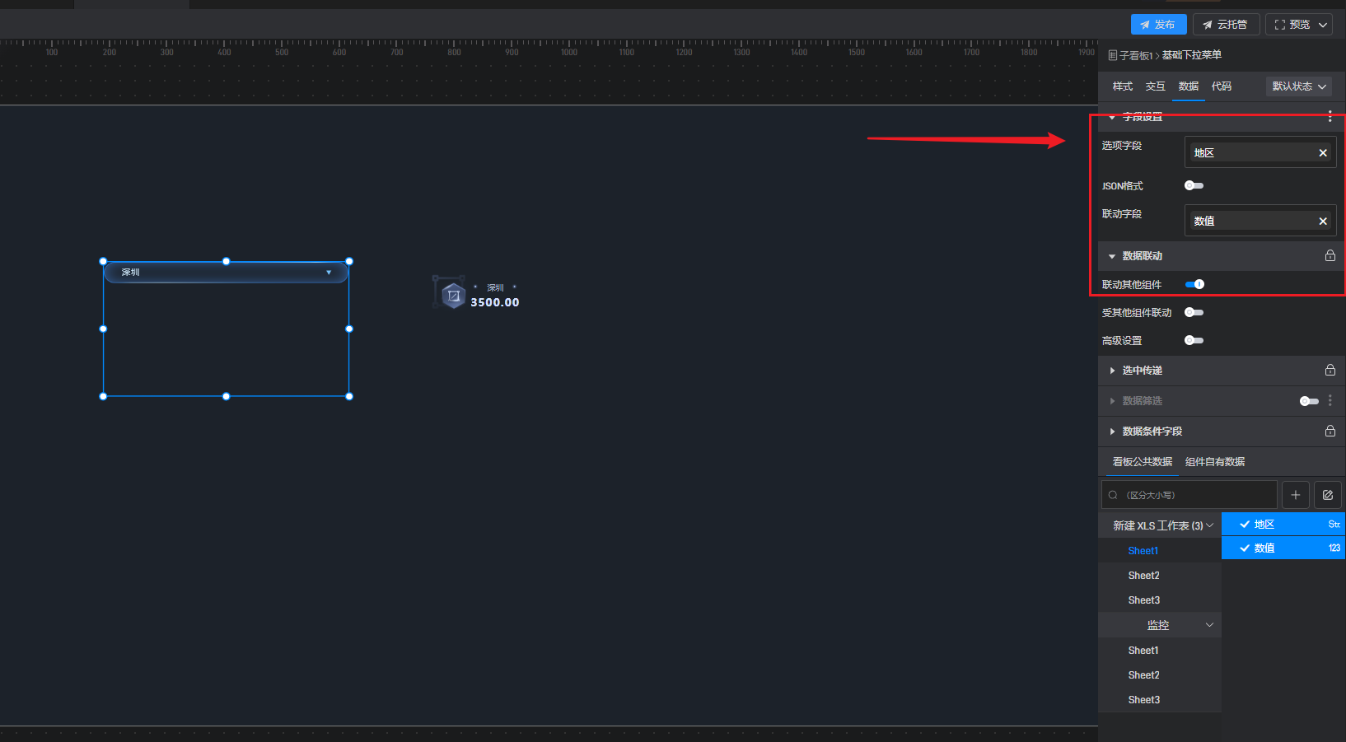The width and height of the screenshot is (1346, 742).
Task: Click the lock icon beside 数据条件字段
Action: coord(1330,432)
